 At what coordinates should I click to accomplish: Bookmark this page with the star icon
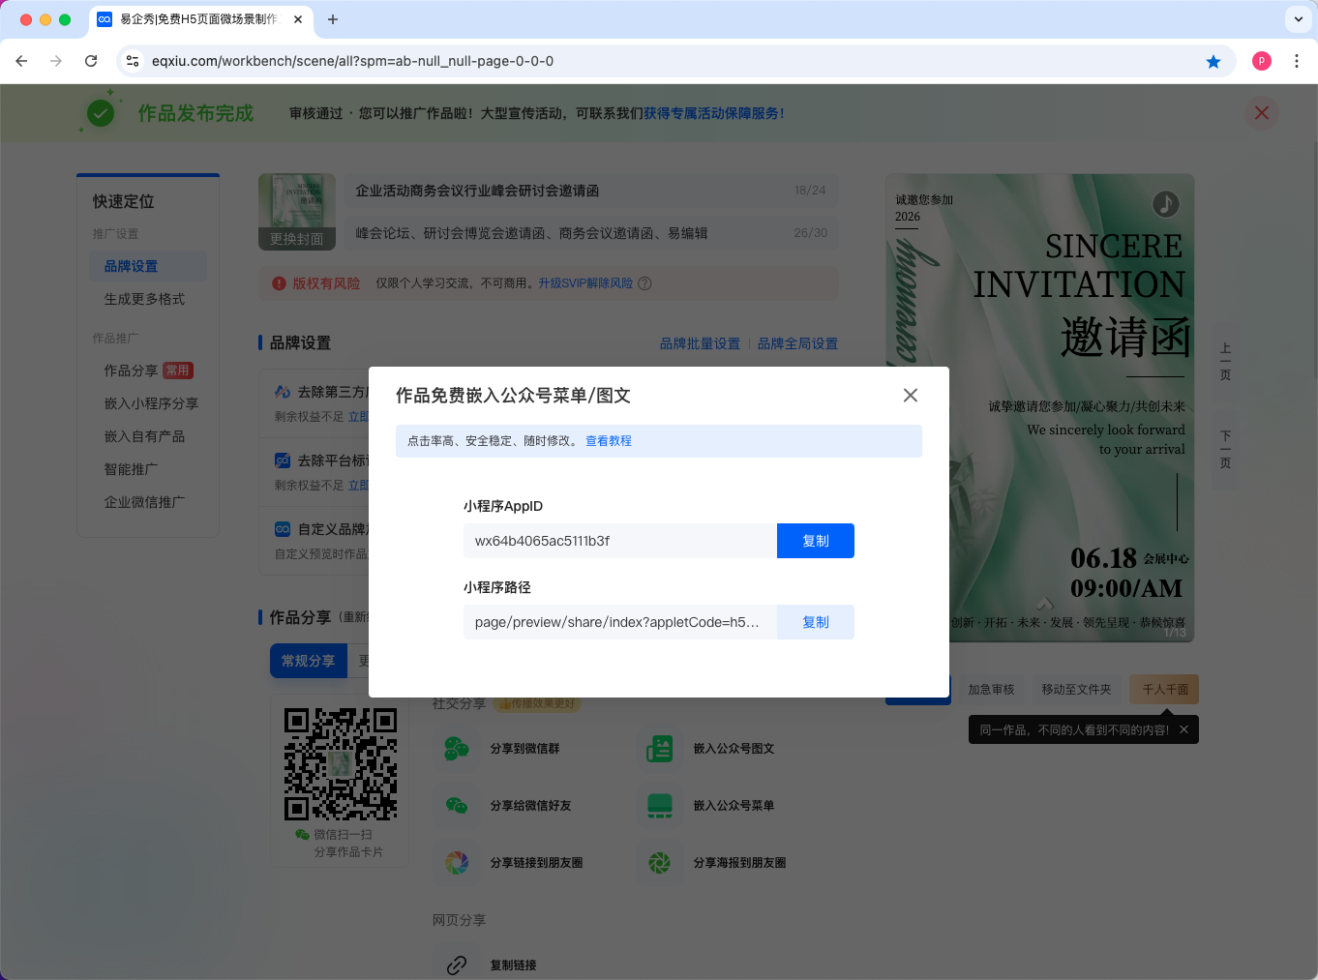tap(1213, 61)
